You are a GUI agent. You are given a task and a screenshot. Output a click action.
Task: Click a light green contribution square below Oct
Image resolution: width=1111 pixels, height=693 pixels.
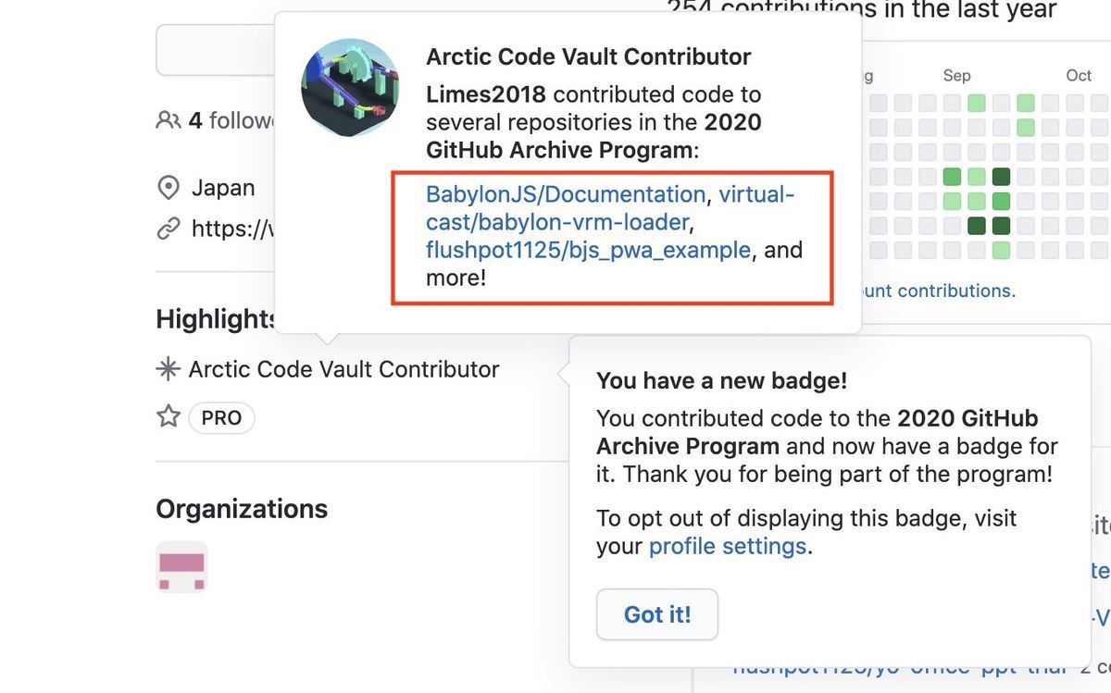[x=1026, y=101]
